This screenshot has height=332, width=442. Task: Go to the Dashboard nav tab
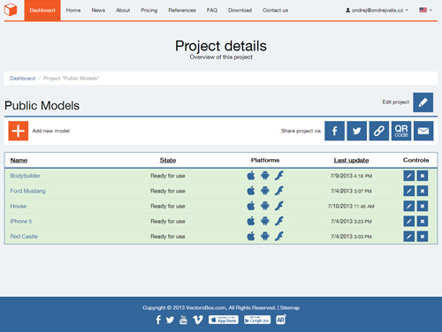coord(42,11)
